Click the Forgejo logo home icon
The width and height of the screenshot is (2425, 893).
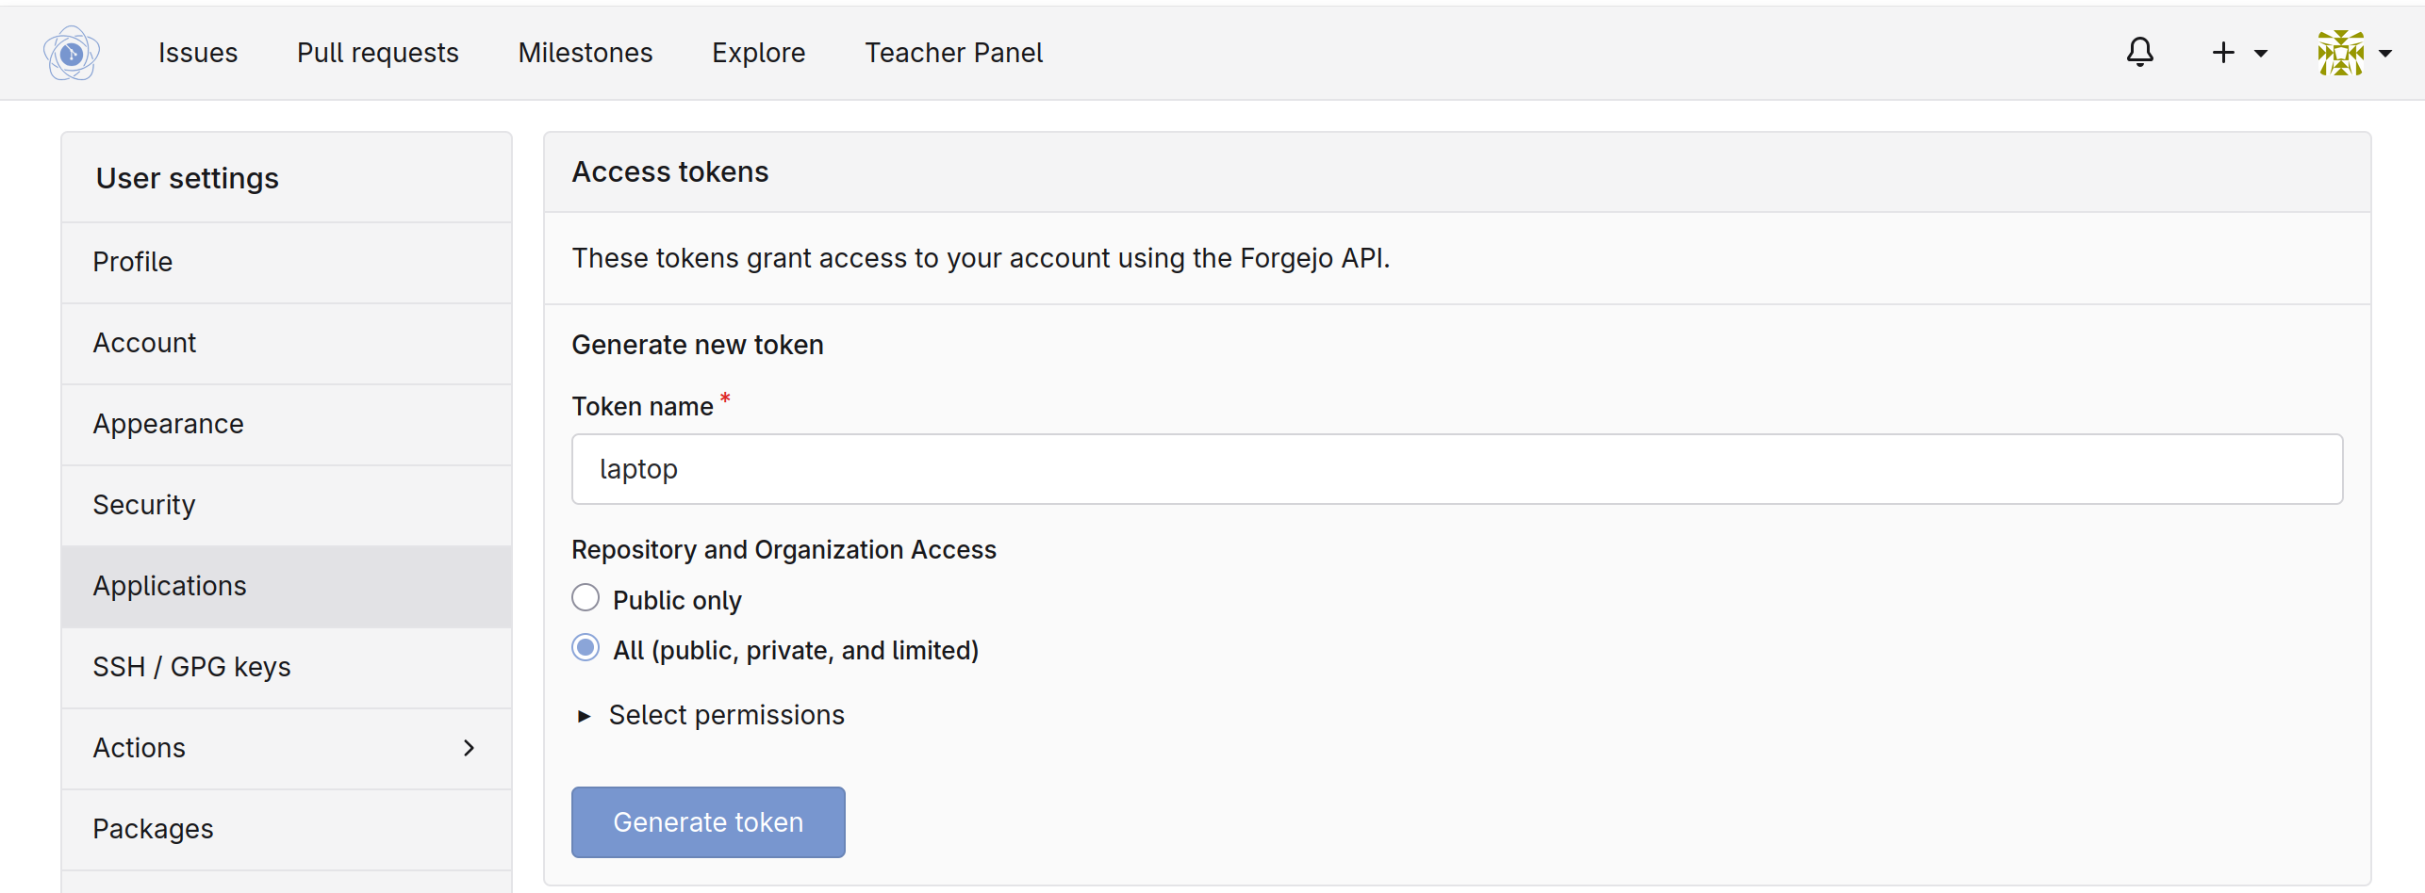point(72,53)
